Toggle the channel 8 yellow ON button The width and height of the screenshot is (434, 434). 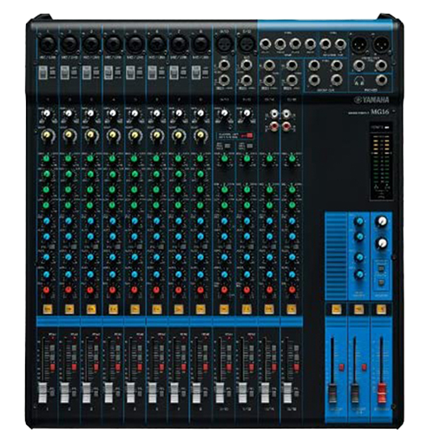201,309
